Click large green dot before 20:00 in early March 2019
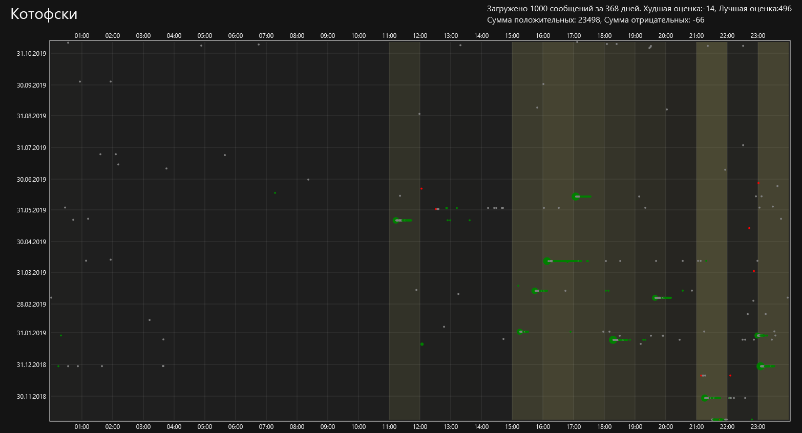This screenshot has height=433, width=802. [x=655, y=297]
